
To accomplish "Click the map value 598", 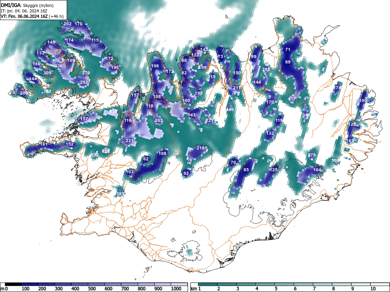I will point(335,161).
